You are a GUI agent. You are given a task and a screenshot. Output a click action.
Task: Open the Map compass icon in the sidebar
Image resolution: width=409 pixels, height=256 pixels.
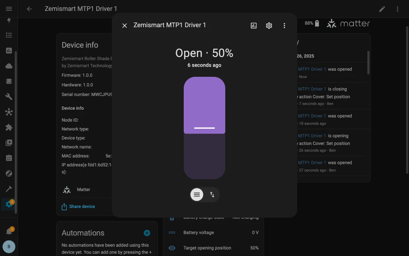(x=9, y=173)
